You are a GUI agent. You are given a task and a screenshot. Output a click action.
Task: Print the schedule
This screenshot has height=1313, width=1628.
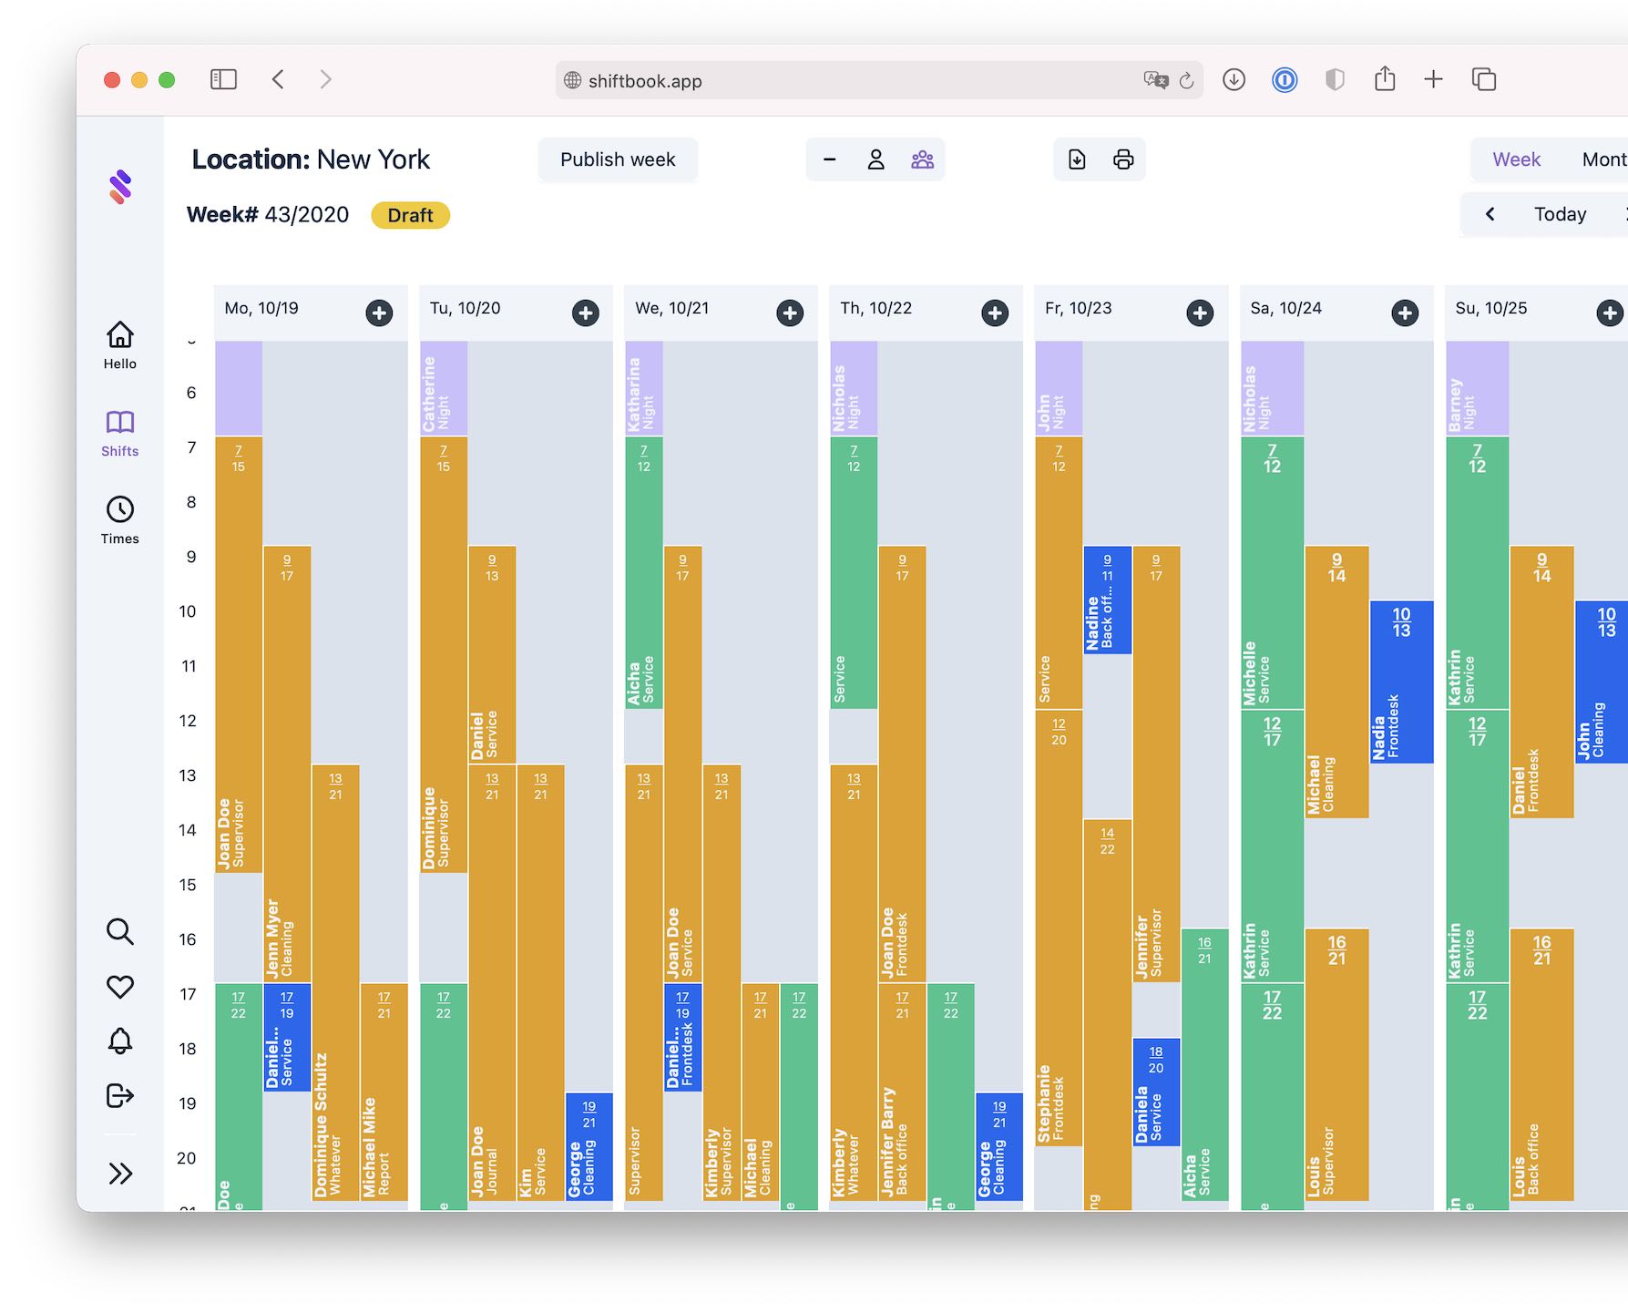point(1123,159)
